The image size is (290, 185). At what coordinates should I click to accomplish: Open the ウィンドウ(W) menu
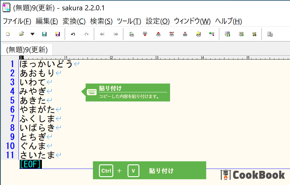(x=192, y=21)
